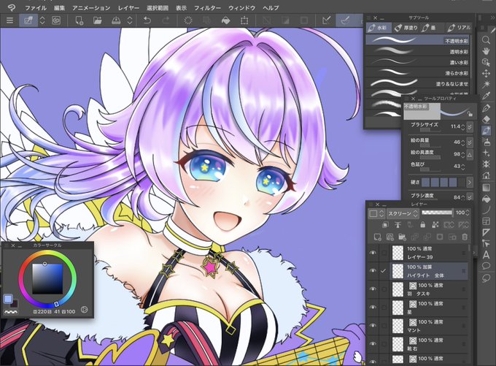Open the アニメーション menu

click(91, 8)
